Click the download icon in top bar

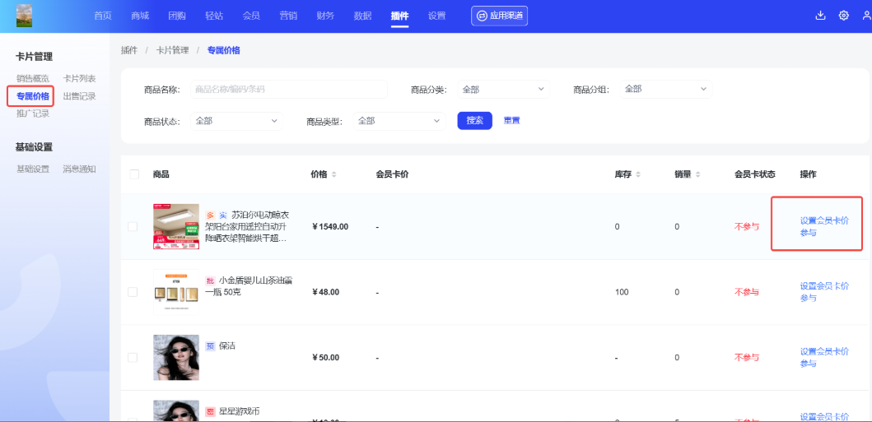pyautogui.click(x=820, y=16)
